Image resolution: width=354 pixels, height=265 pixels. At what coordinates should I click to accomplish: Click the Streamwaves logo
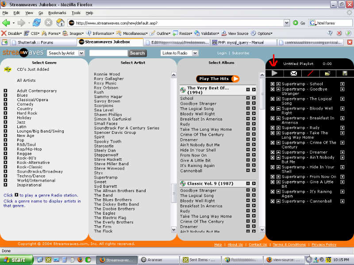pyautogui.click(x=23, y=53)
